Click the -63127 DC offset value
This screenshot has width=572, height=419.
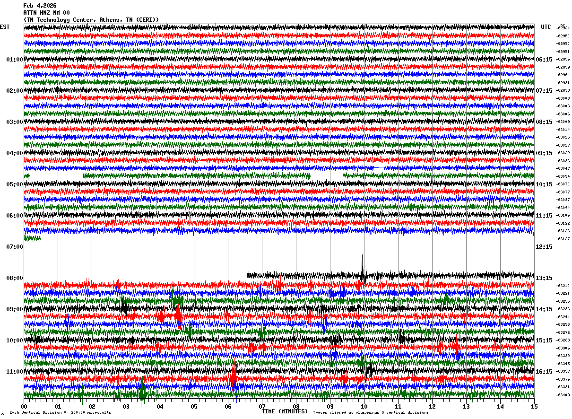click(563, 239)
